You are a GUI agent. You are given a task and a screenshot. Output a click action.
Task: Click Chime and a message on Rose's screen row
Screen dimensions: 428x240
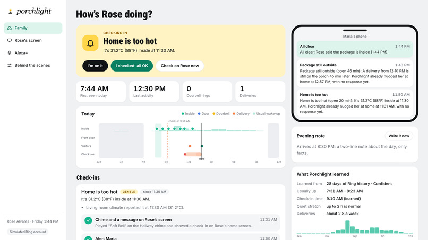pyautogui.click(x=181, y=223)
